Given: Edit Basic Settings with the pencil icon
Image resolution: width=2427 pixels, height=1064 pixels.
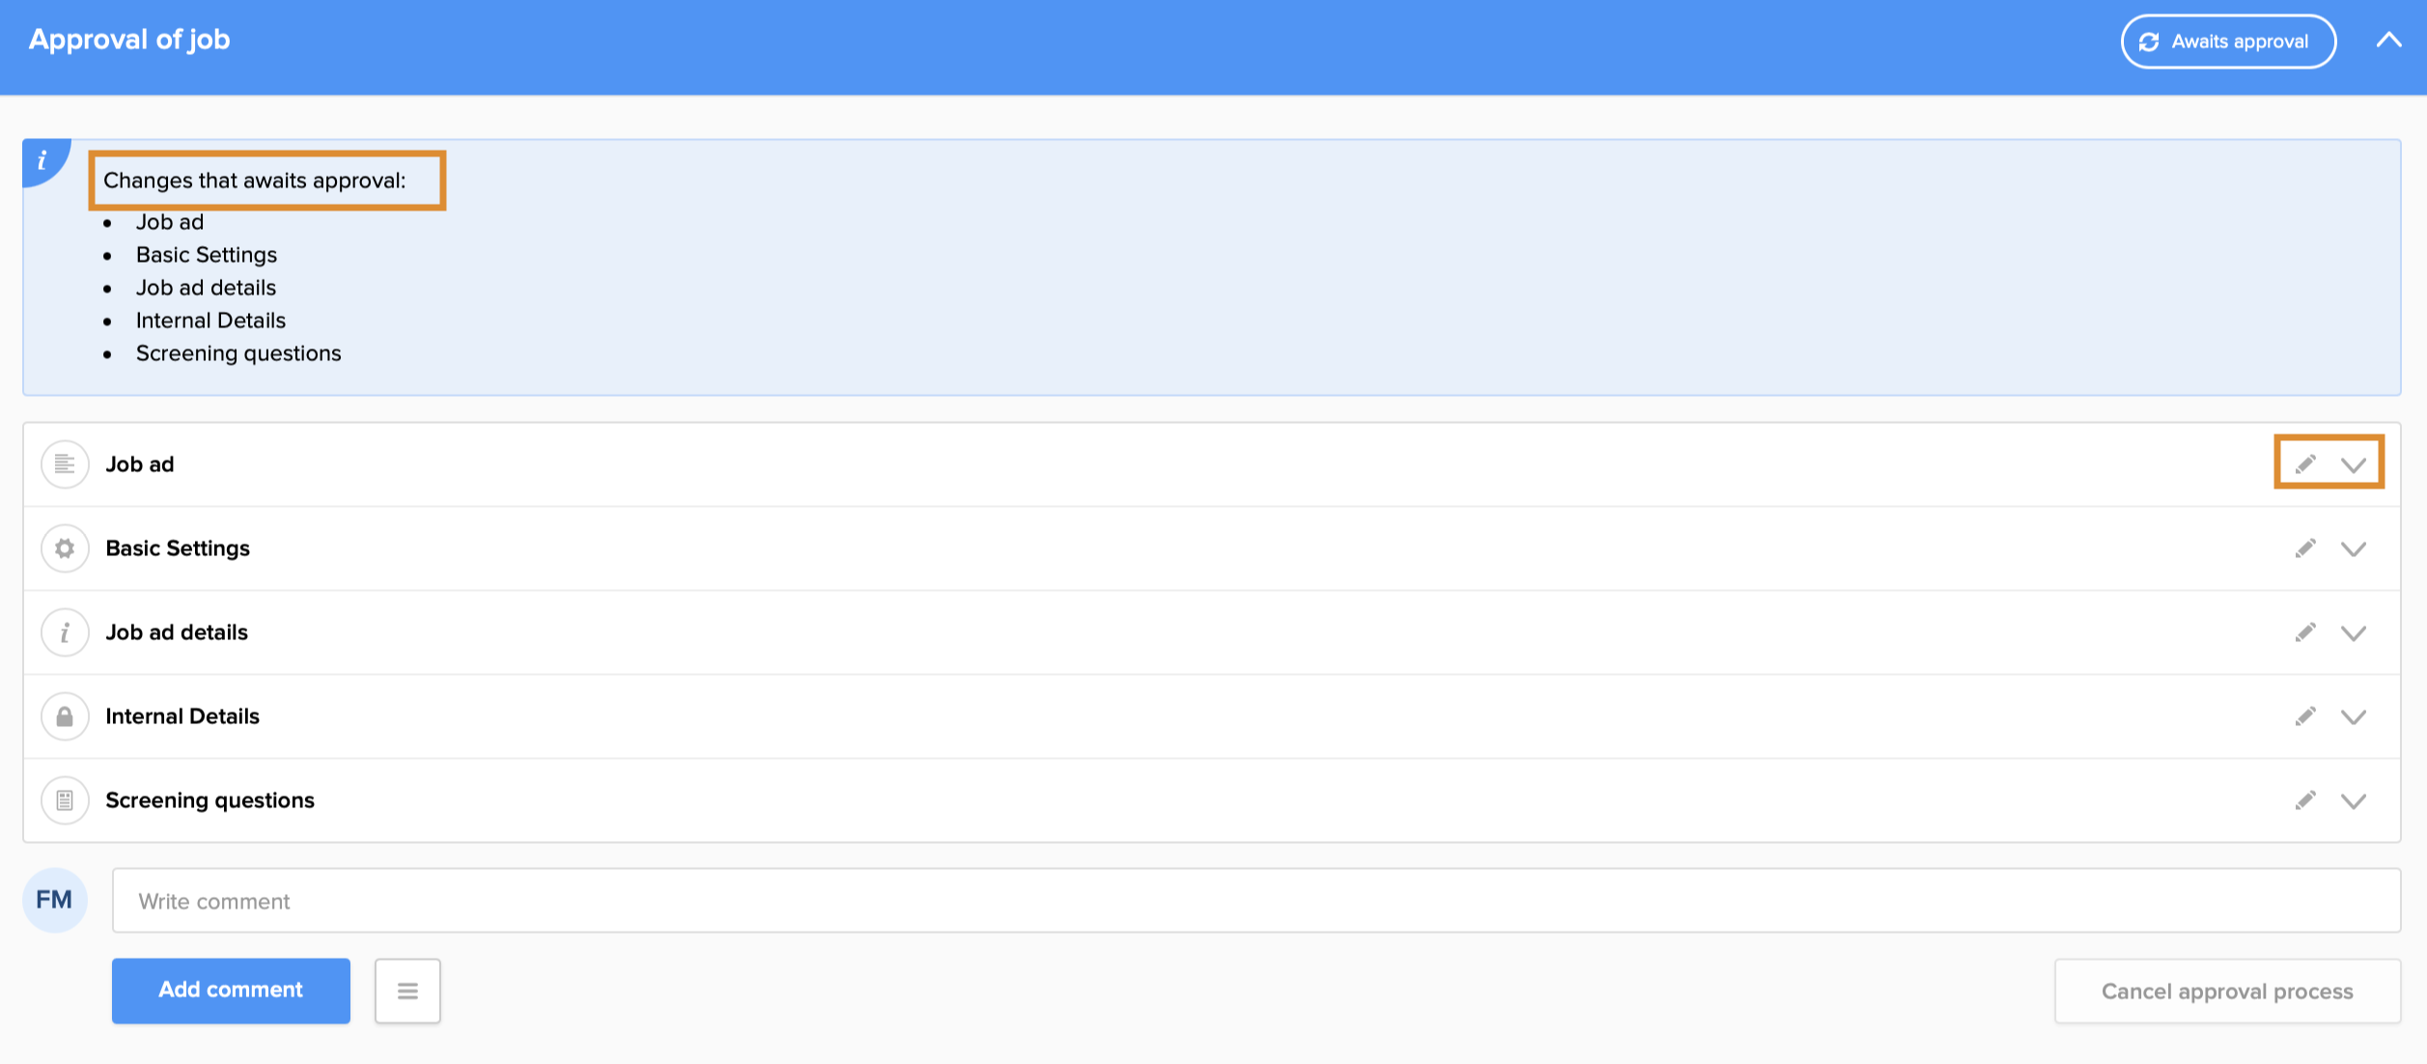Looking at the screenshot, I should [2304, 548].
